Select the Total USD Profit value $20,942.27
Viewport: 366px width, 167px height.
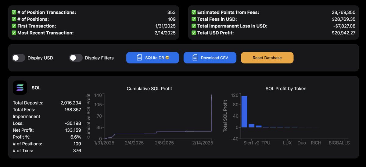(x=343, y=33)
